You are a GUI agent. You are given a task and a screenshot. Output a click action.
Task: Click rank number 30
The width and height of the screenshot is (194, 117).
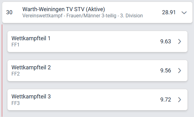[x=9, y=12]
